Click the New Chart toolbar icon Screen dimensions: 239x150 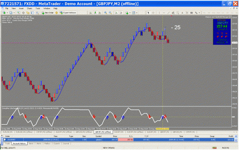click(4, 13)
